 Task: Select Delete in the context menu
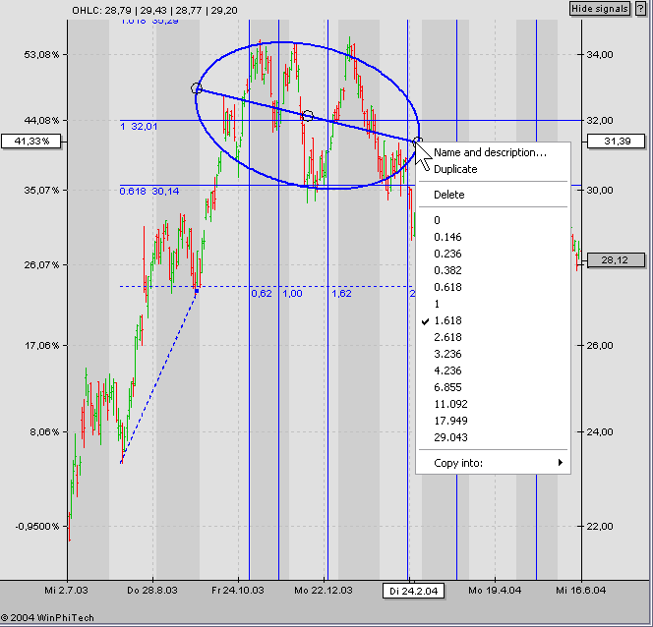448,195
